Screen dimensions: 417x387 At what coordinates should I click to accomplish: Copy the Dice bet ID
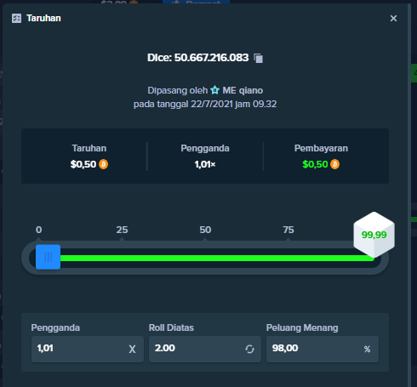pos(259,58)
